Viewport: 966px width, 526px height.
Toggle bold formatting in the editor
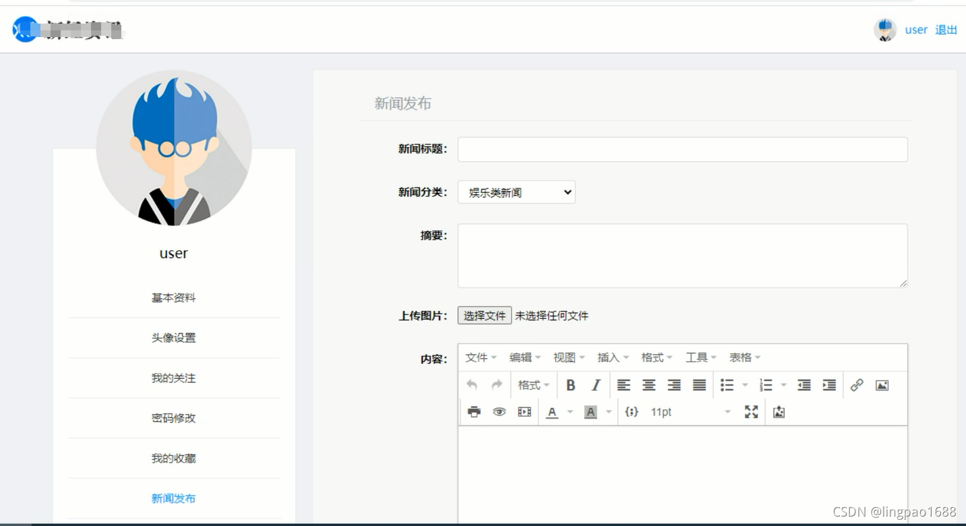[x=570, y=385]
